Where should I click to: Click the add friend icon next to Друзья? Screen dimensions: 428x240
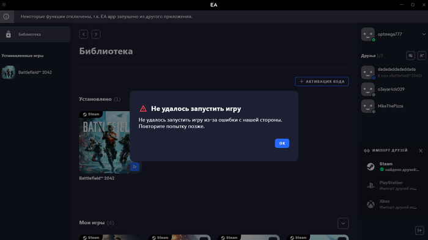click(421, 56)
